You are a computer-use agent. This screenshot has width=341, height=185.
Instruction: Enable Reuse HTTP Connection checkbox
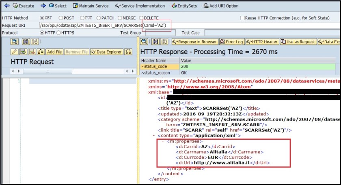pyautogui.click(x=242, y=18)
